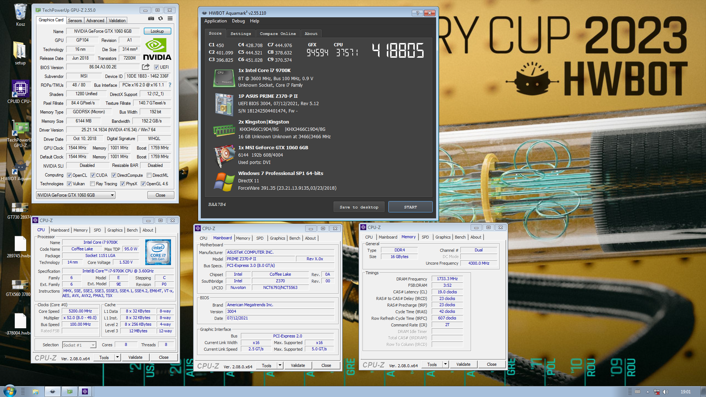
Task: Click the taskbar clock showing 19:01
Action: 685,392
